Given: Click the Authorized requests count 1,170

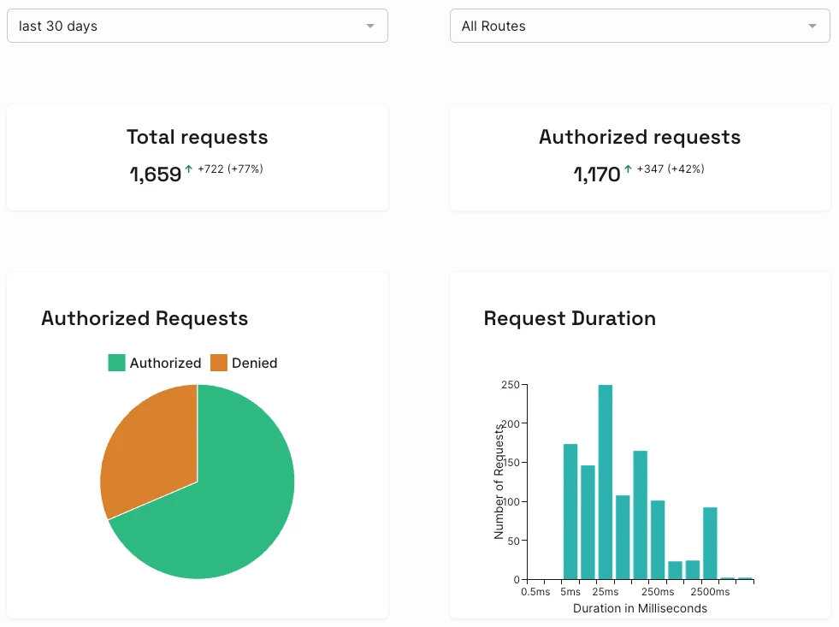Looking at the screenshot, I should click(x=597, y=174).
